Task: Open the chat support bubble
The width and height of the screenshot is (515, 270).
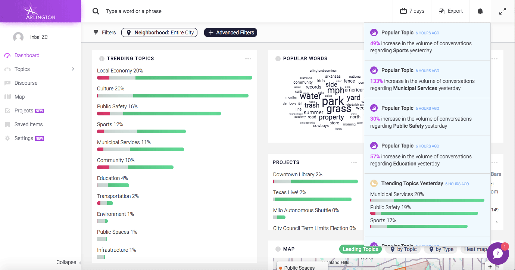Action: (x=498, y=254)
